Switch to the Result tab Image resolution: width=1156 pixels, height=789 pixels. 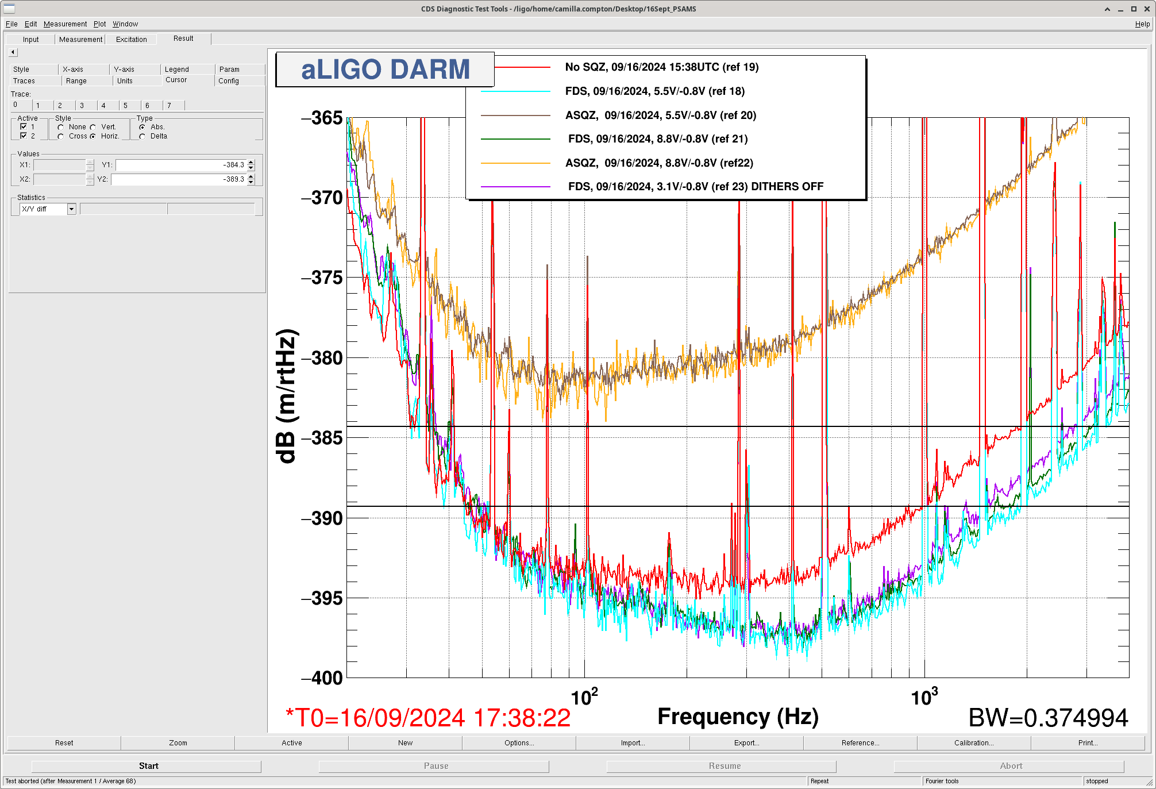point(183,39)
